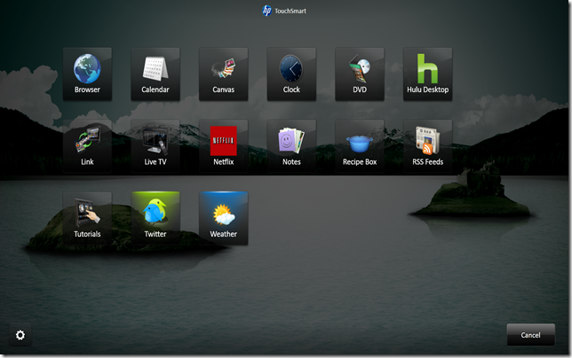Open the Live TV tile
The width and height of the screenshot is (572, 358).
pos(155,146)
